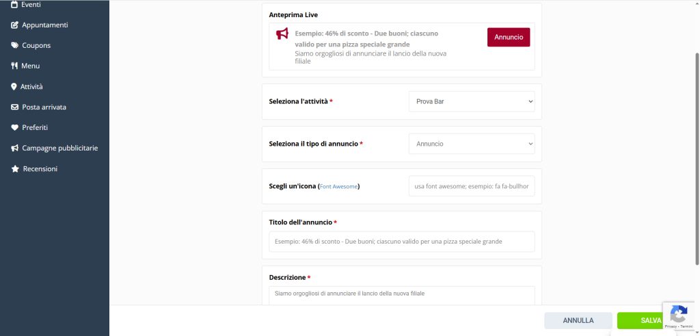Screen dimensions: 700x336
Task: Click the edit icon beside Appuntamenti
Action: [15, 25]
